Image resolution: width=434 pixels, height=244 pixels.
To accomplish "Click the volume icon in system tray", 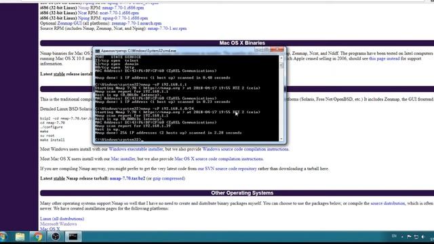I will (x=422, y=237).
